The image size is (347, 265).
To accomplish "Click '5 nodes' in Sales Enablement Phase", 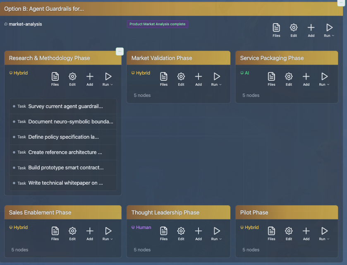I will click(x=20, y=250).
